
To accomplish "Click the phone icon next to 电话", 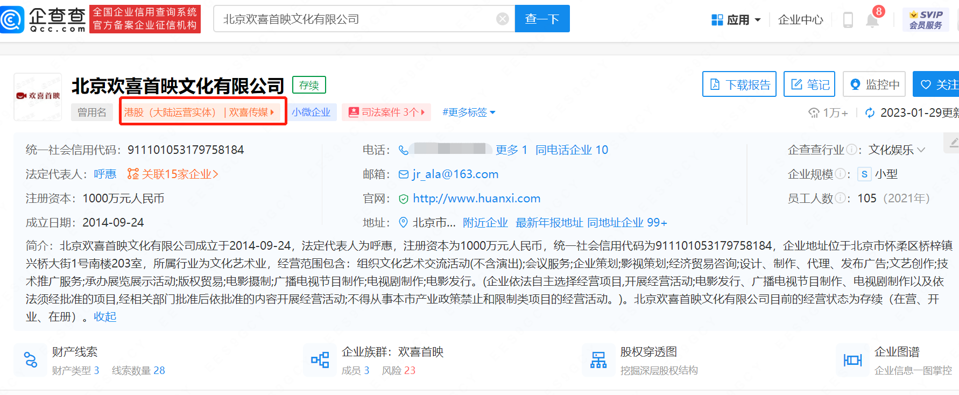I will coord(403,150).
